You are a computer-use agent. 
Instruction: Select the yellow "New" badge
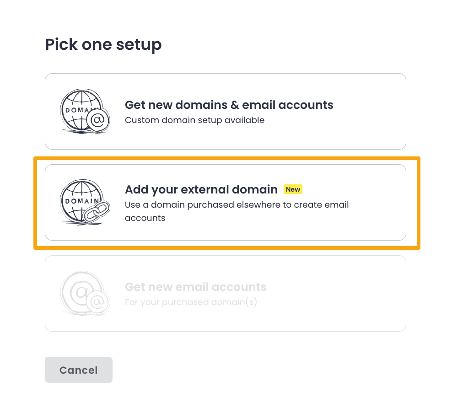point(293,189)
